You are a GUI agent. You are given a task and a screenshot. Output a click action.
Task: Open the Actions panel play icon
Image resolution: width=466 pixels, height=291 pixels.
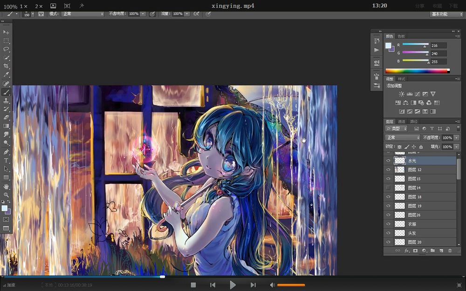[x=377, y=50]
